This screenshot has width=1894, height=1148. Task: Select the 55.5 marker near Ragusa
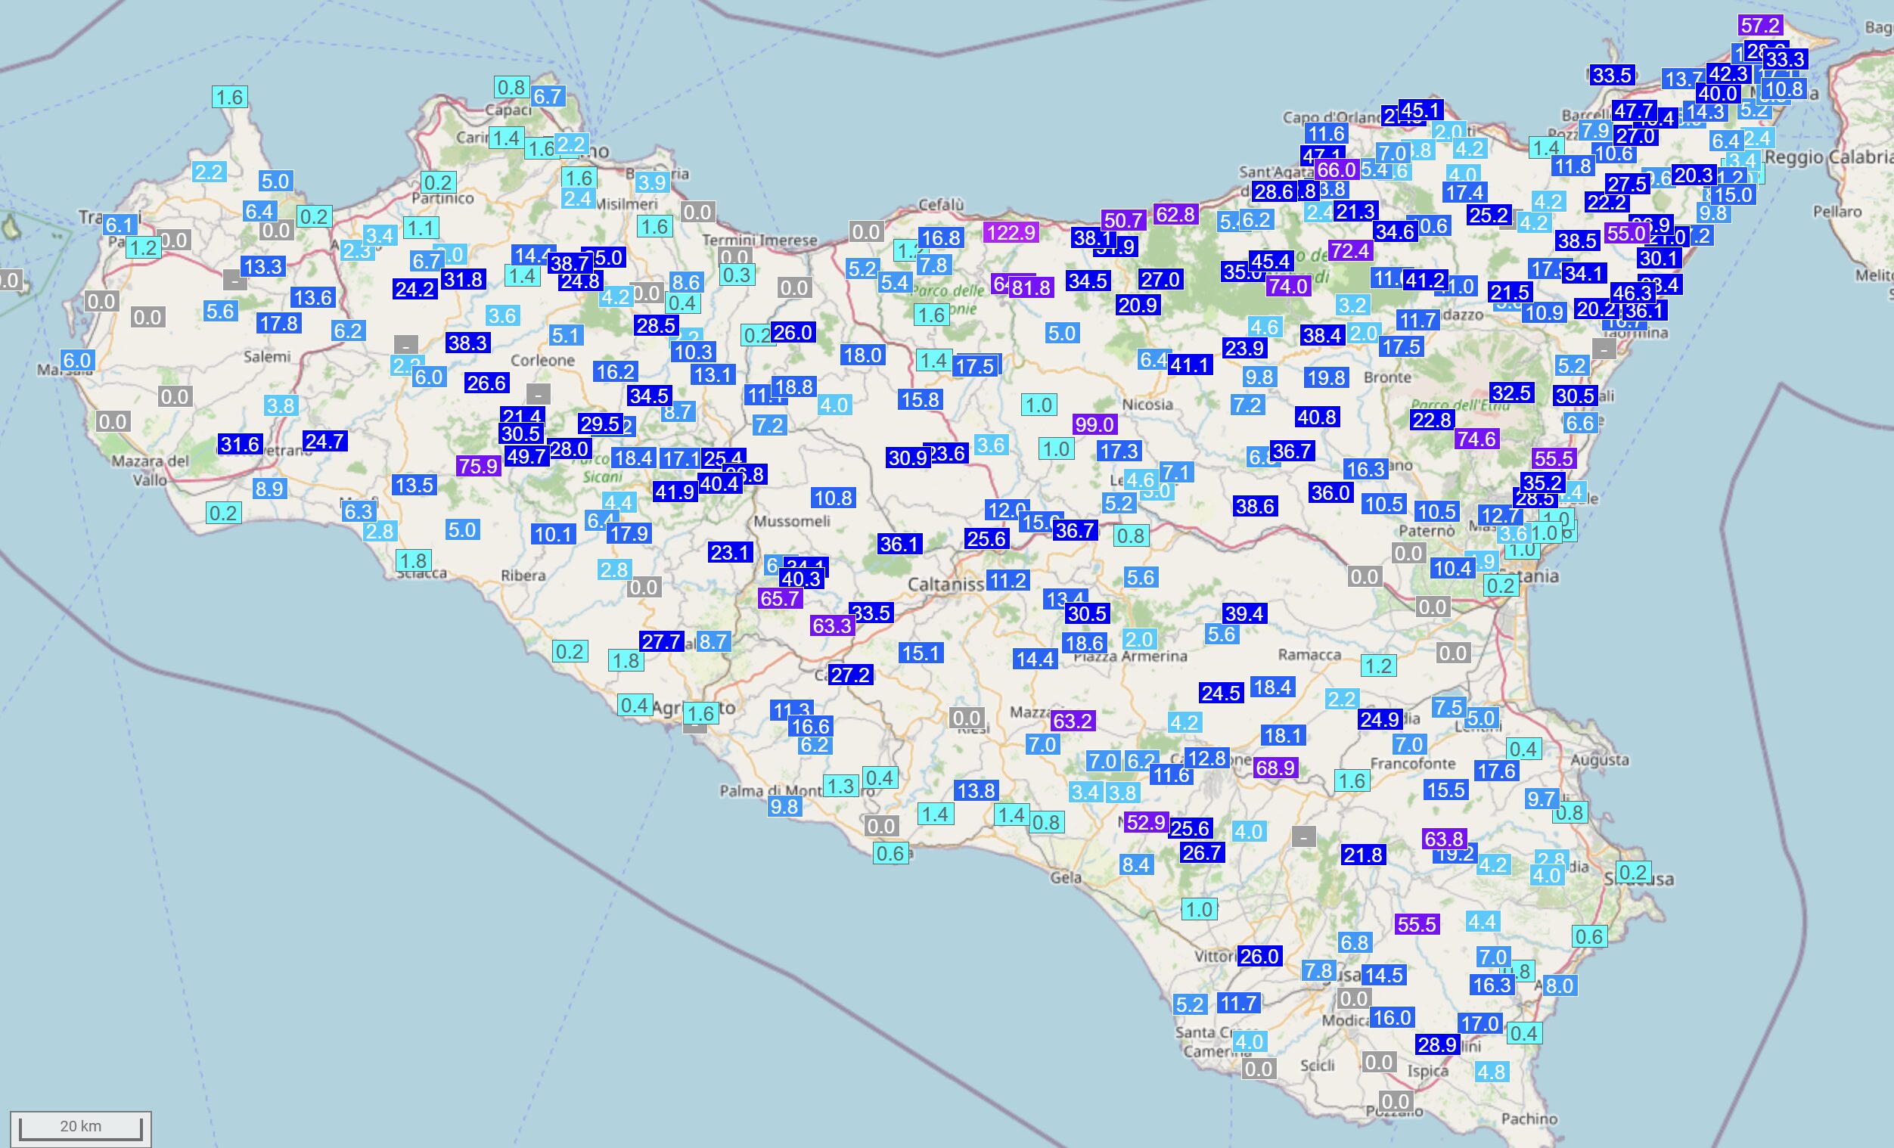click(x=1417, y=924)
